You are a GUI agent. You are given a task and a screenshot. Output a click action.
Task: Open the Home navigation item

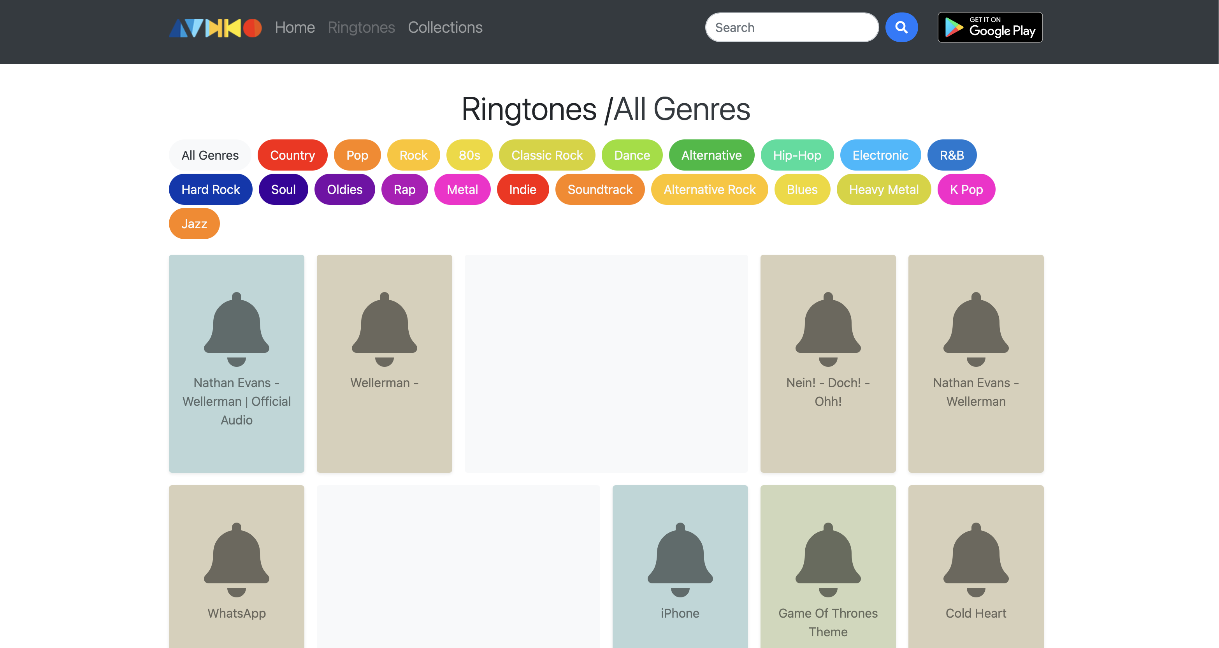click(294, 27)
